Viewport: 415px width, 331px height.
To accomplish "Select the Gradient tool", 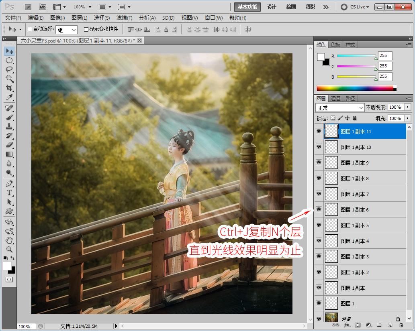I will click(9, 154).
